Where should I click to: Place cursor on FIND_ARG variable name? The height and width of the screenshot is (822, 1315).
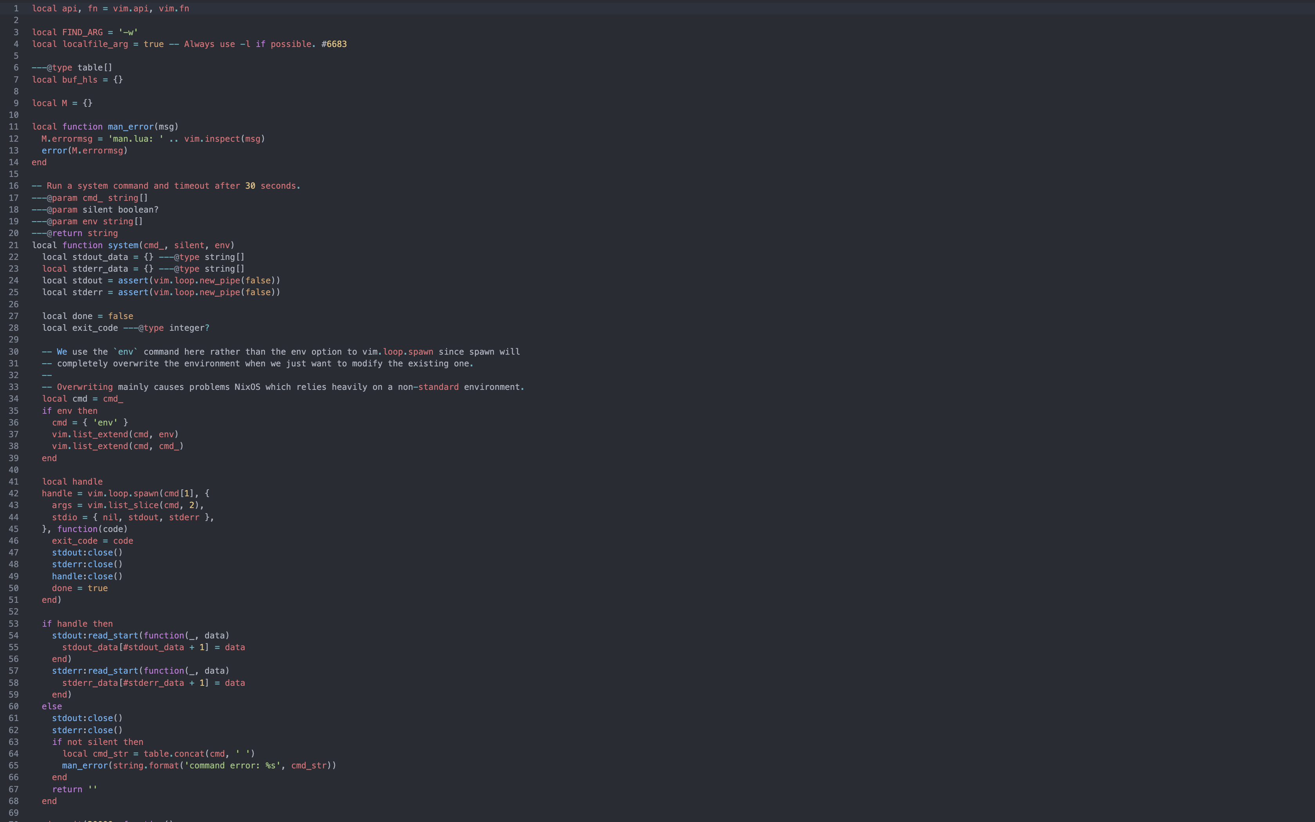(82, 32)
